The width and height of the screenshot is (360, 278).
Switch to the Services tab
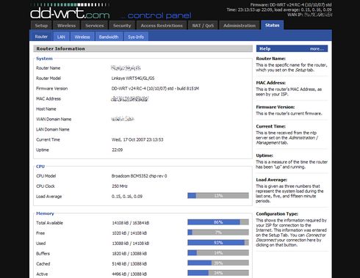[x=95, y=26]
